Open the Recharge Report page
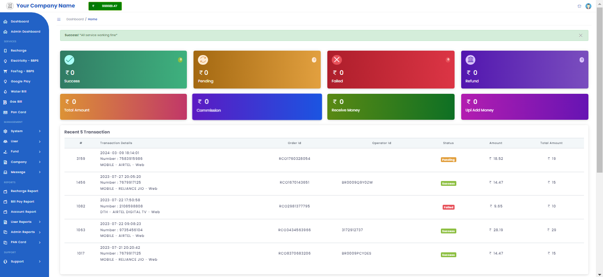This screenshot has width=603, height=277. point(24,191)
